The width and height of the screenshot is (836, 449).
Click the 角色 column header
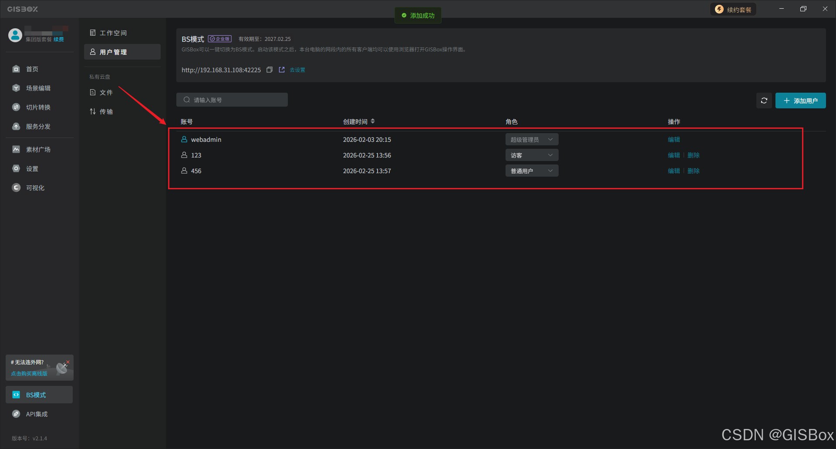pyautogui.click(x=512, y=121)
